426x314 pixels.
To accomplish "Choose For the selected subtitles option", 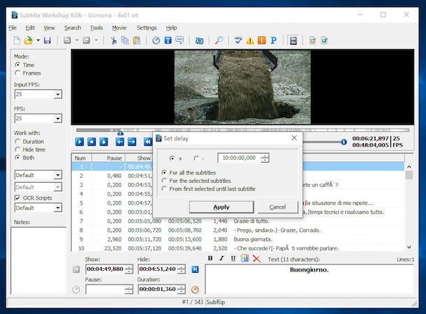I will pyautogui.click(x=164, y=181).
